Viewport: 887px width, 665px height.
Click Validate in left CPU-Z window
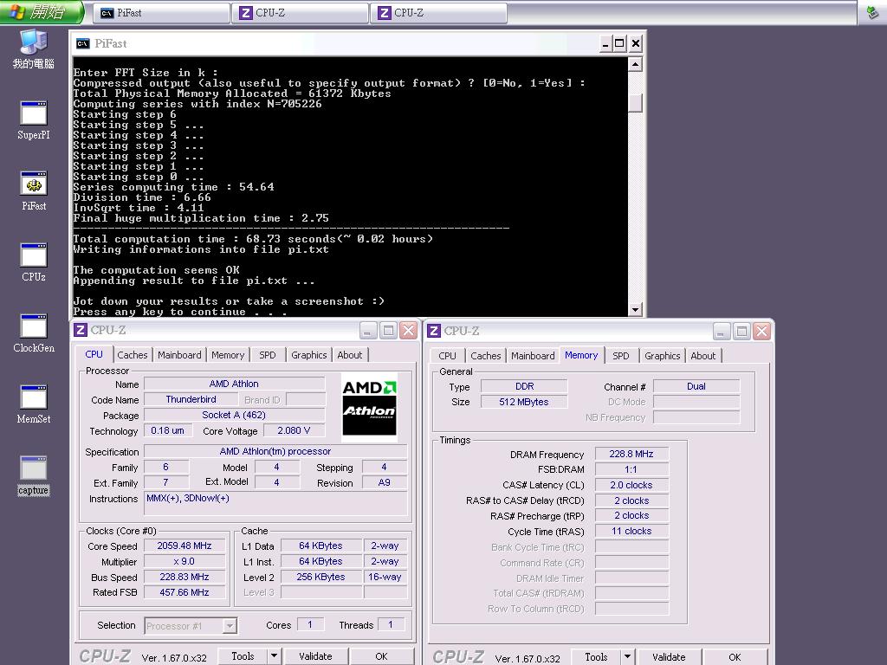(315, 656)
